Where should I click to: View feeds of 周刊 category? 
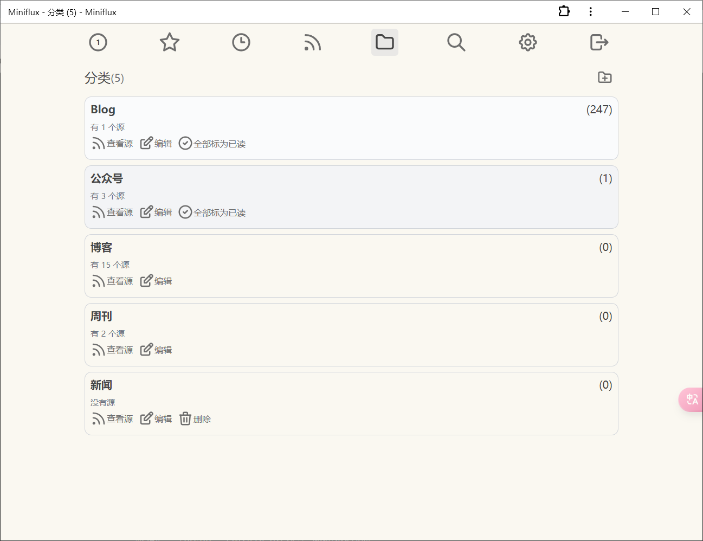pyautogui.click(x=112, y=350)
